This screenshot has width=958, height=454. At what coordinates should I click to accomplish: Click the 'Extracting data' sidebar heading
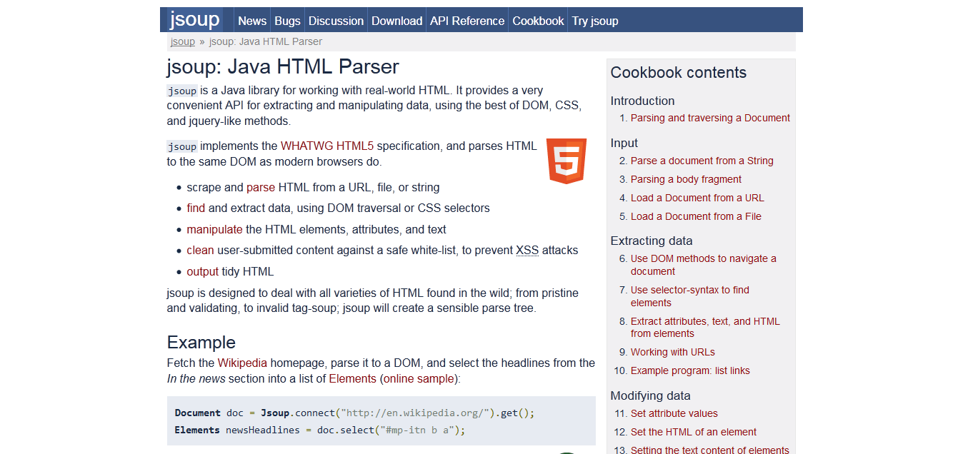(652, 241)
